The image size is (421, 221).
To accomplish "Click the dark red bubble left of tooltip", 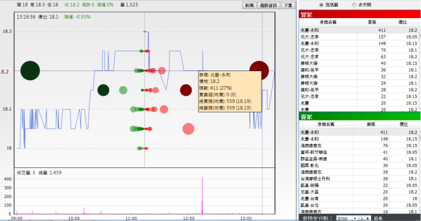I will [x=186, y=90].
